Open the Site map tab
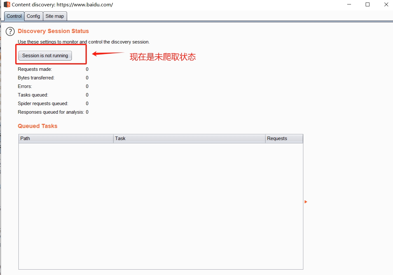Viewport: 393px width, 275px height. 55,16
